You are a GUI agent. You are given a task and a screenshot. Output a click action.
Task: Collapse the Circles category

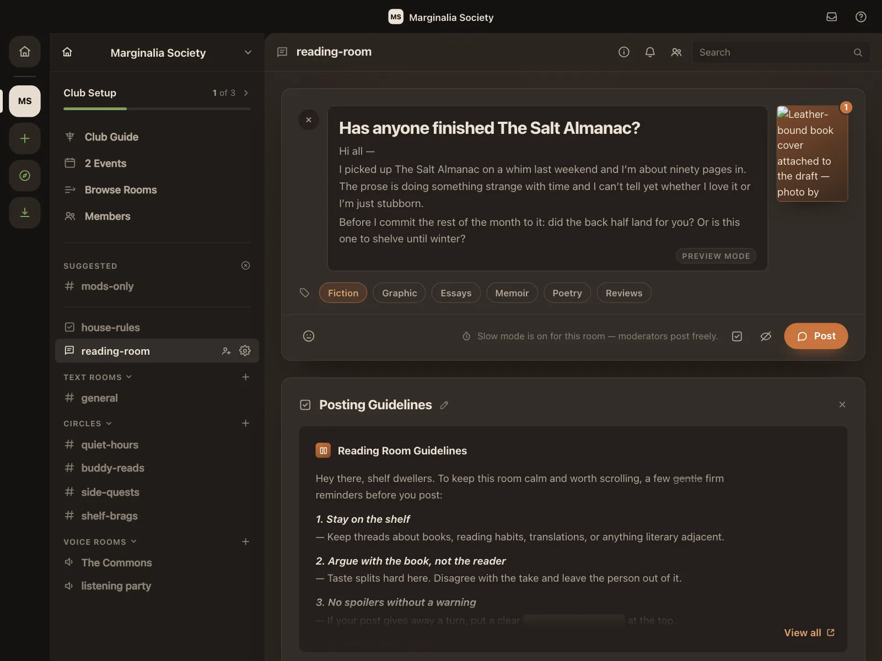[x=88, y=424]
